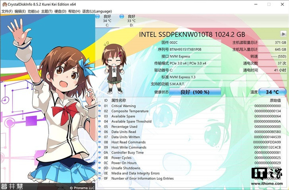Viewport: 289px width, 190px height.
Task: Click status dot for Media and Data Integrity Errors
Action: (x=100, y=173)
